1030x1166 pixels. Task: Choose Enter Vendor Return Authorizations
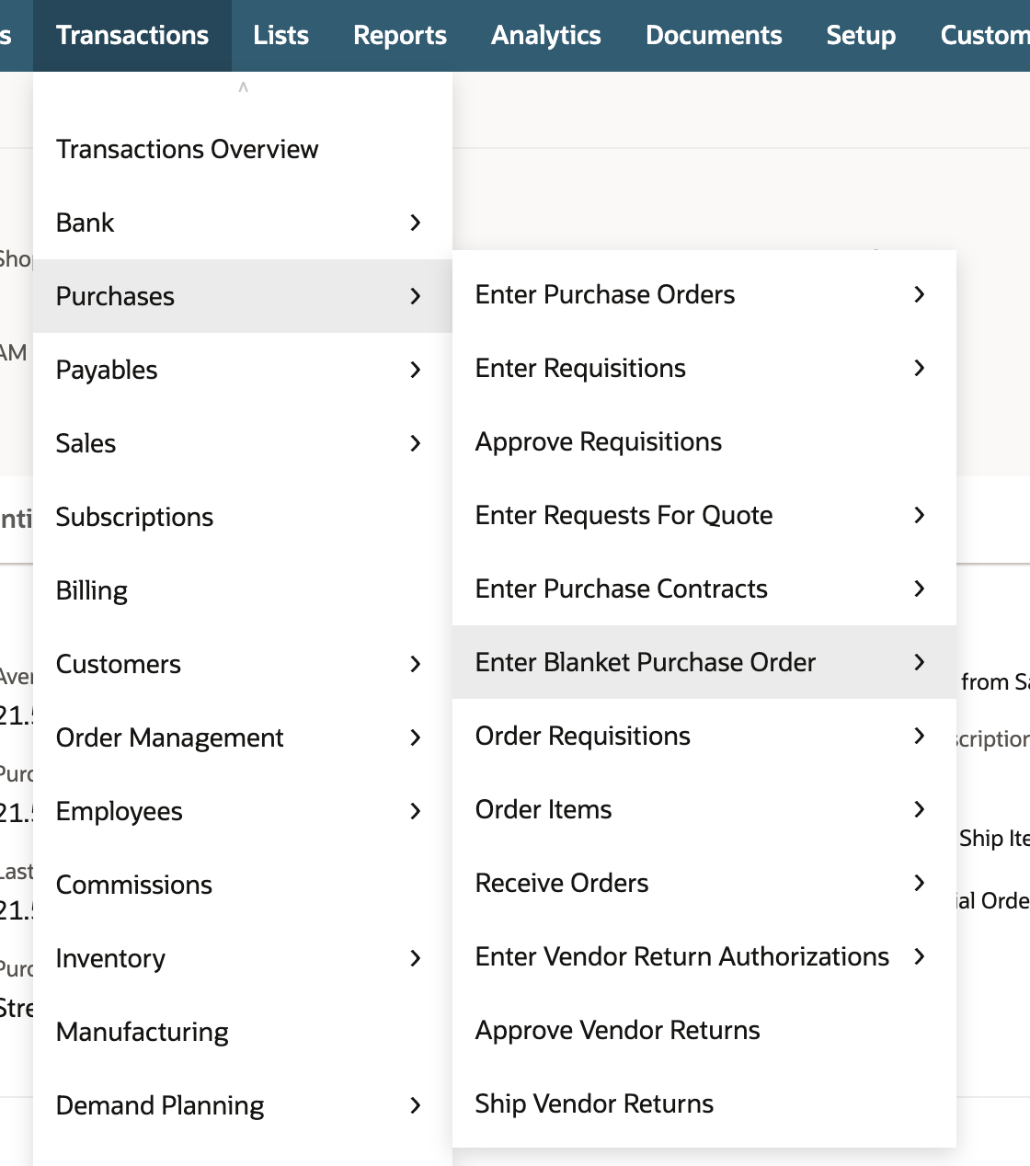point(704,956)
